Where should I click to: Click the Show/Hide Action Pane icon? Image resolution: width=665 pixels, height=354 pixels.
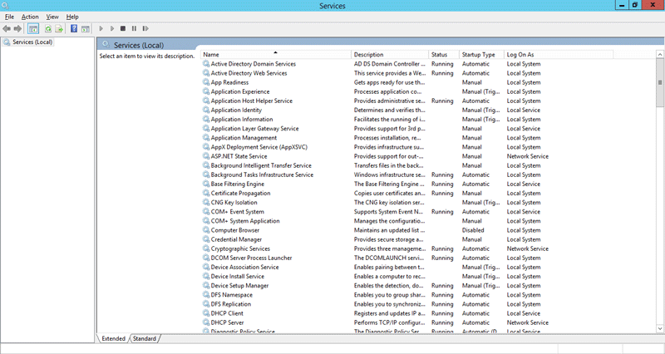(86, 29)
